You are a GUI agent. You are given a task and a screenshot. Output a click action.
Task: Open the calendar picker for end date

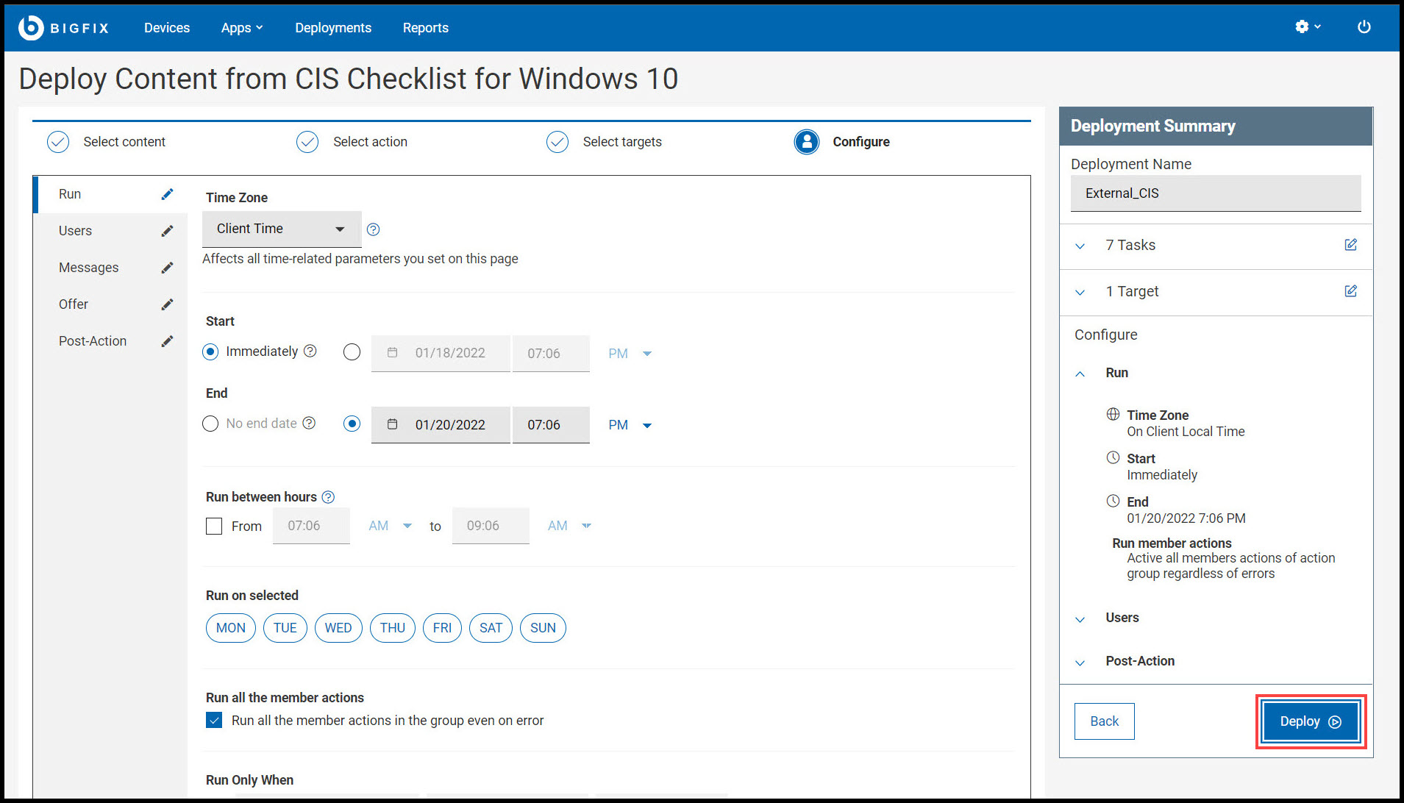(393, 424)
